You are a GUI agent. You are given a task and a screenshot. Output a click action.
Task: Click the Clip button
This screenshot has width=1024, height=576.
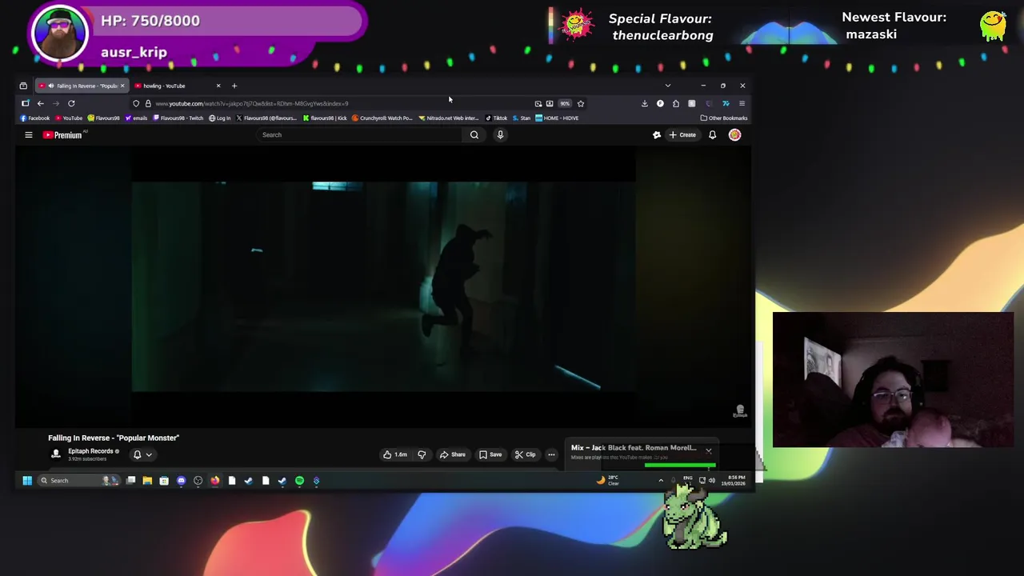point(525,454)
